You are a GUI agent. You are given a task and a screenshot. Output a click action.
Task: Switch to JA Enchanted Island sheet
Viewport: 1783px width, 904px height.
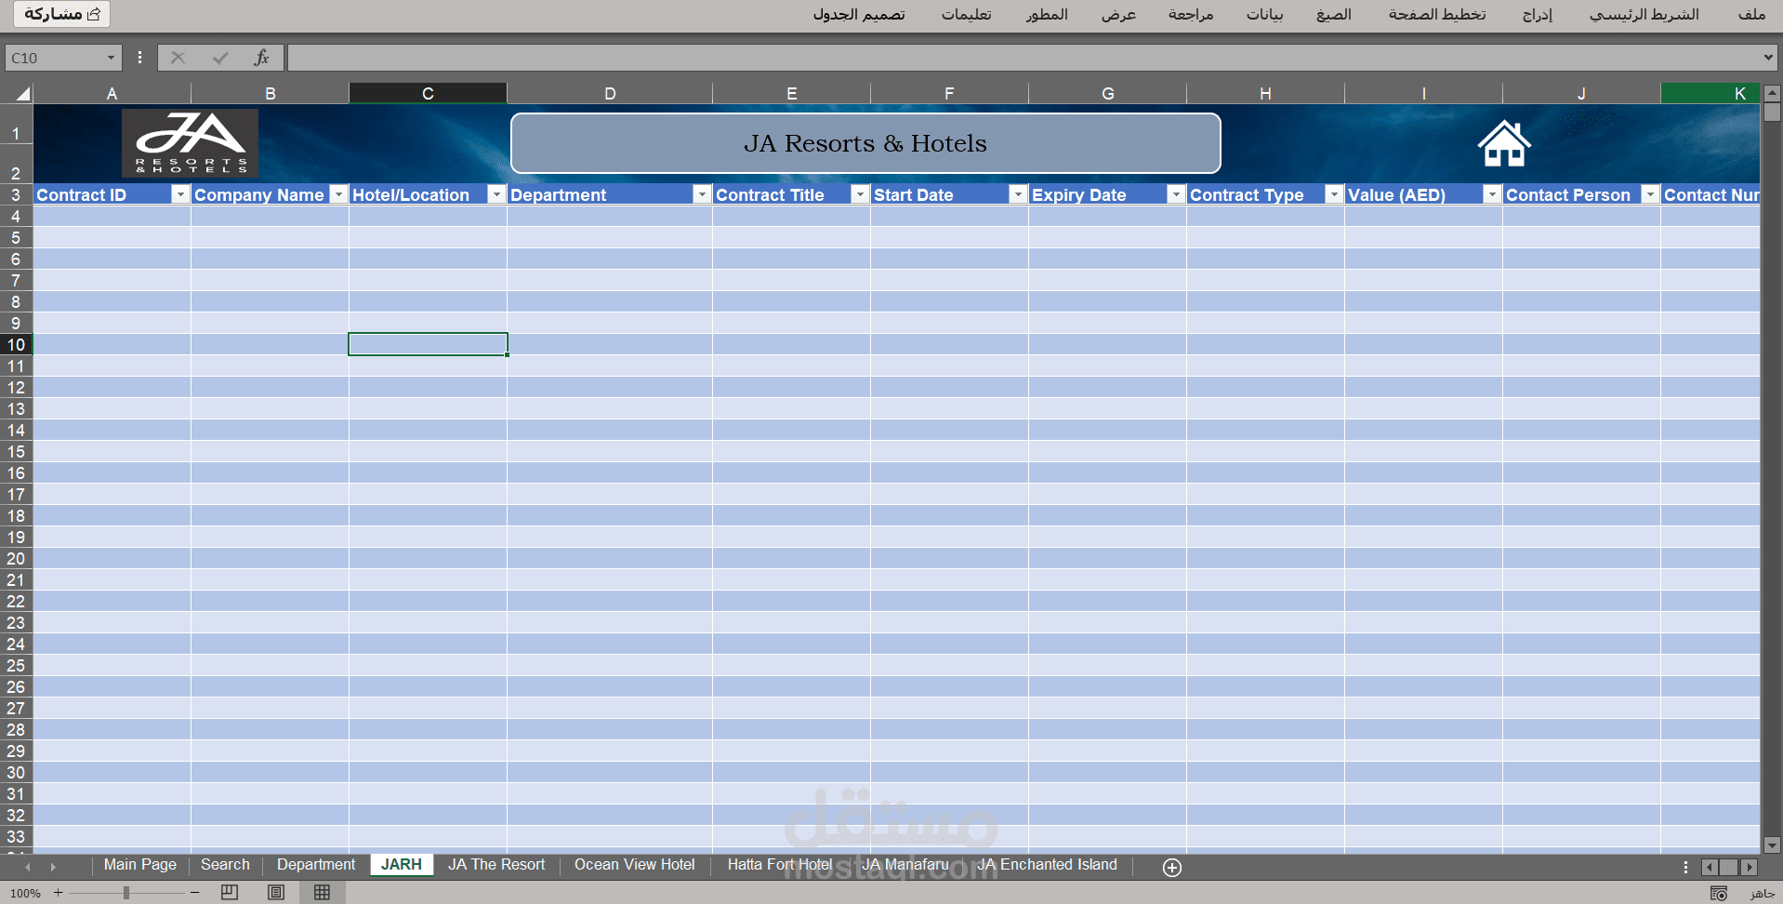pyautogui.click(x=1047, y=865)
